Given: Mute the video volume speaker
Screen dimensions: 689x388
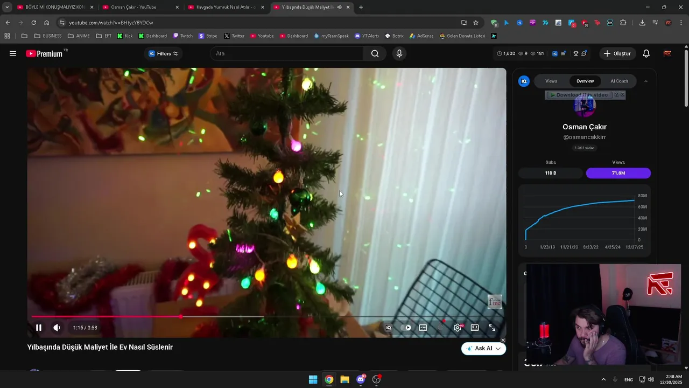Looking at the screenshot, I should point(57,328).
